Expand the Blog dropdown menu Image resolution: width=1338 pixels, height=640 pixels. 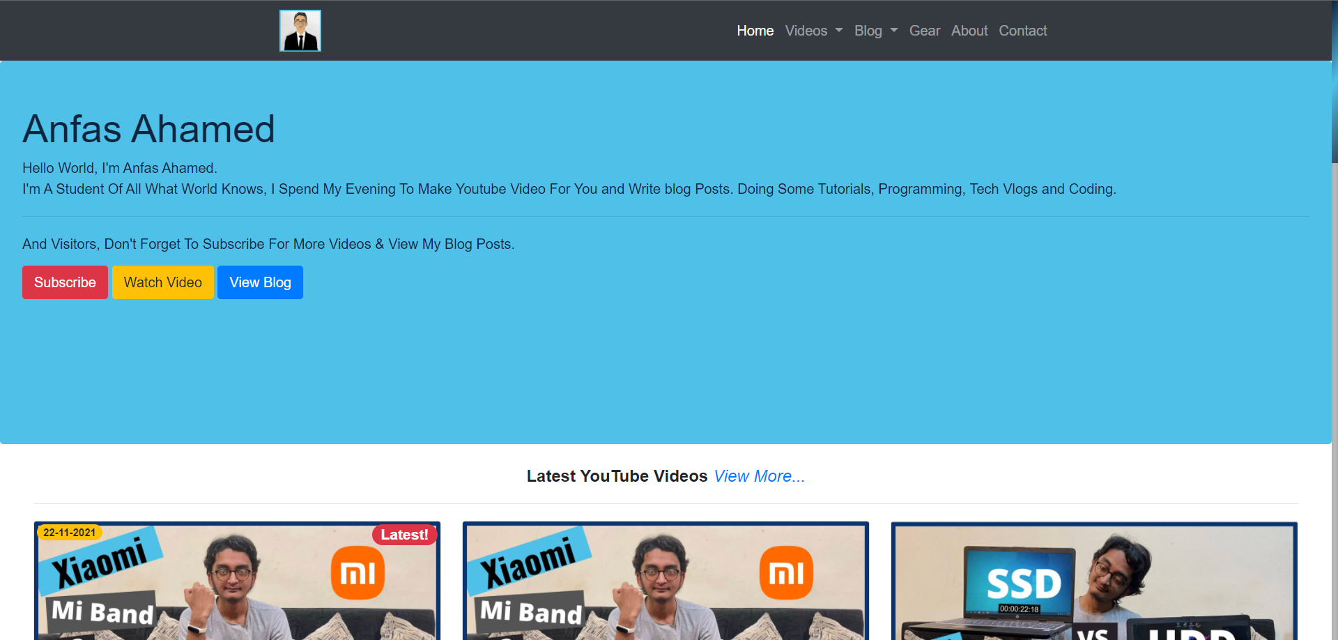tap(875, 31)
